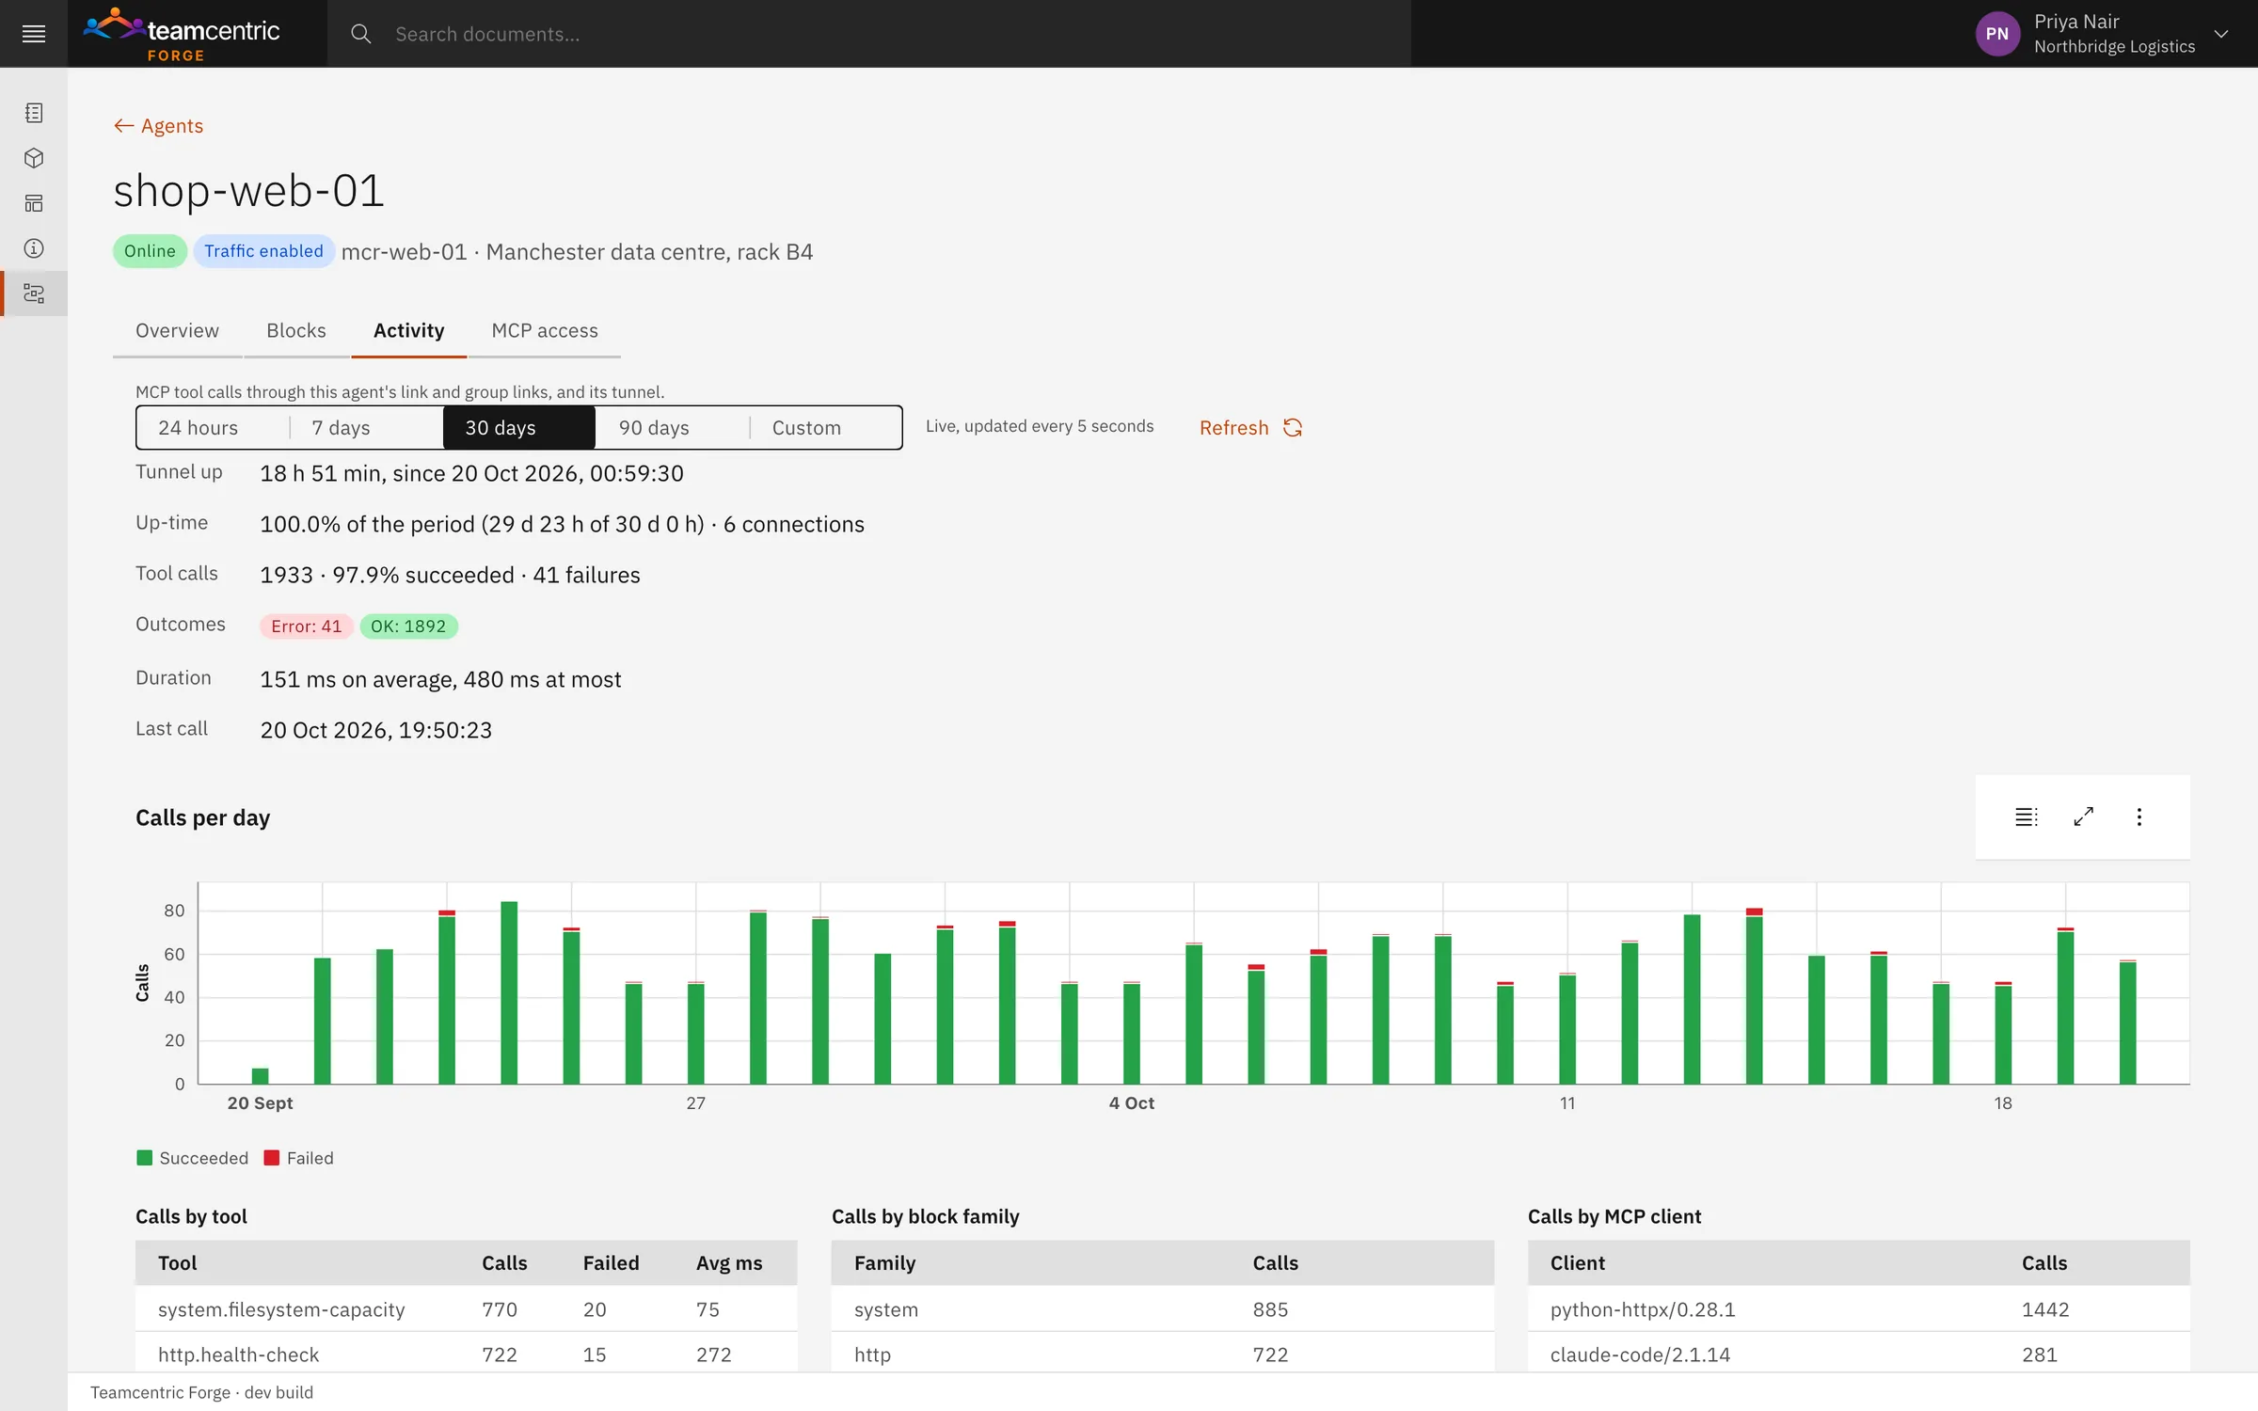Expand the Priya Nair account dropdown
Screen dimensions: 2258x1411
[x=2221, y=34]
